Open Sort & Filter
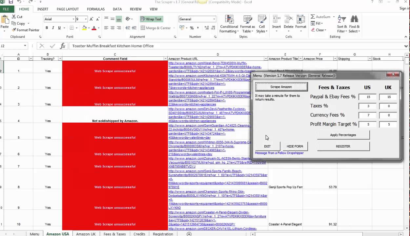 pyautogui.click(x=342, y=24)
